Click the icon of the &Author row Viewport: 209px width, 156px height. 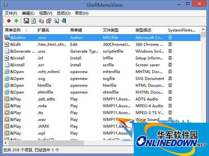click(7, 37)
